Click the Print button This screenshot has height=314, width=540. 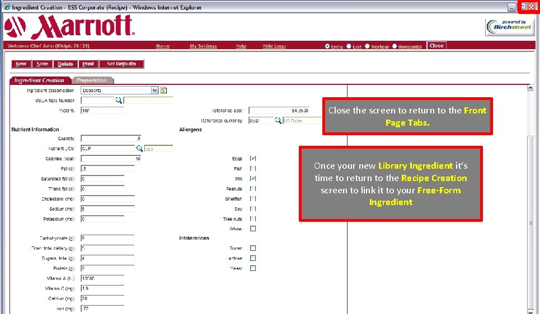[x=88, y=64]
